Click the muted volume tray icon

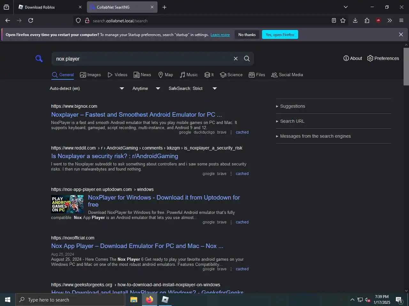[x=367, y=300]
